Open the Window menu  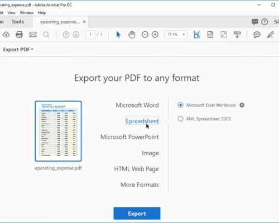[x=27, y=13]
